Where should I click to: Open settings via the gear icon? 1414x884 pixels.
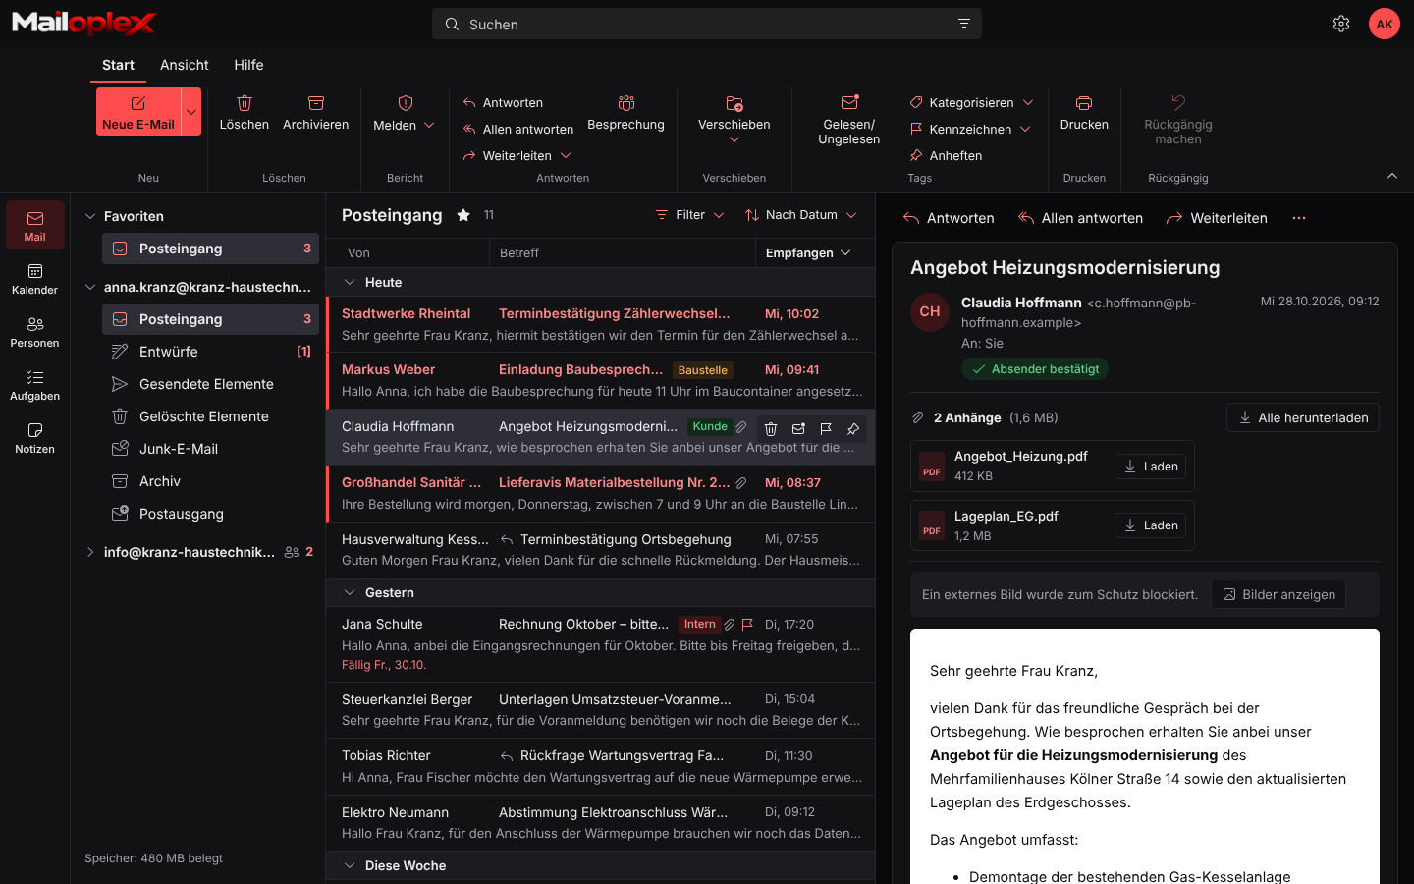(1341, 24)
